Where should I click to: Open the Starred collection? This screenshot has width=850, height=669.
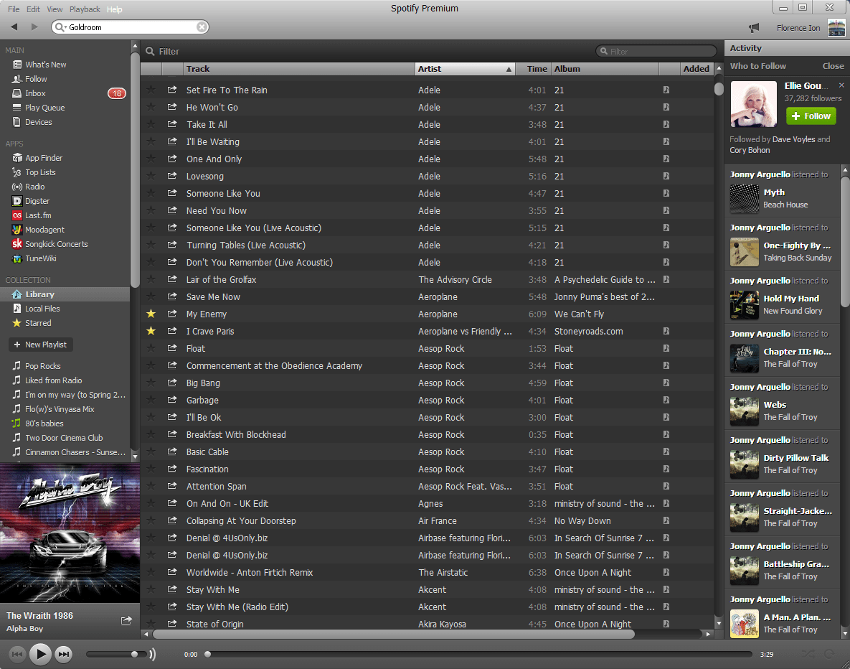[x=38, y=323]
